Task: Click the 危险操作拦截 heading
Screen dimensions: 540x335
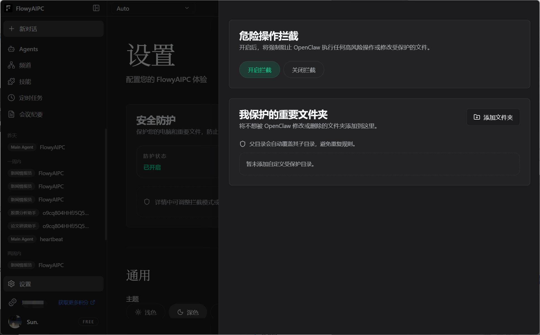Action: tap(269, 36)
